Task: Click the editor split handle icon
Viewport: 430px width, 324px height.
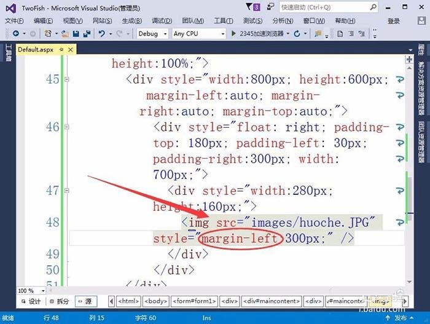Action: pyautogui.click(x=409, y=59)
